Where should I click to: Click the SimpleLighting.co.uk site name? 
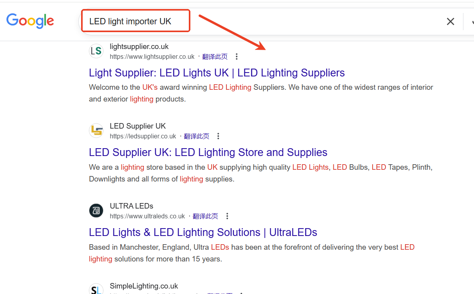(x=144, y=286)
